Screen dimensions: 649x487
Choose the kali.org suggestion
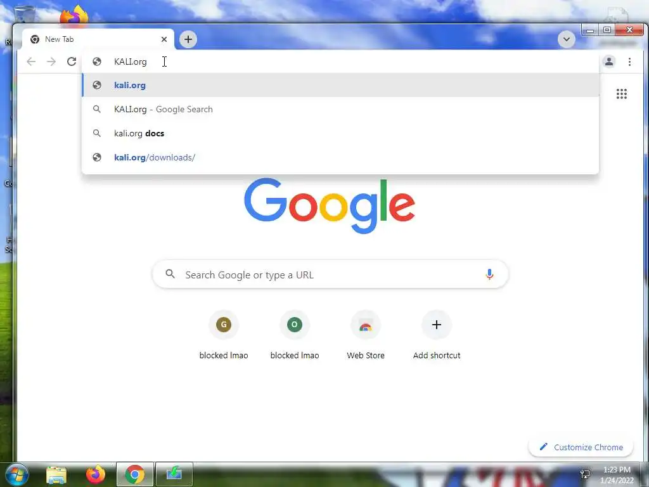pos(340,86)
